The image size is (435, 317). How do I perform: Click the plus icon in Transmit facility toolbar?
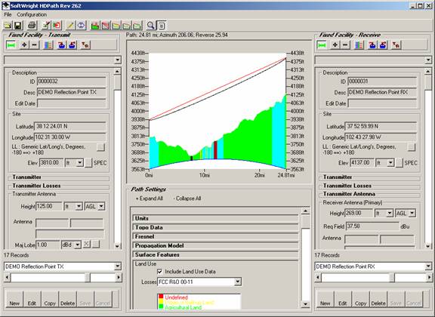(24, 45)
